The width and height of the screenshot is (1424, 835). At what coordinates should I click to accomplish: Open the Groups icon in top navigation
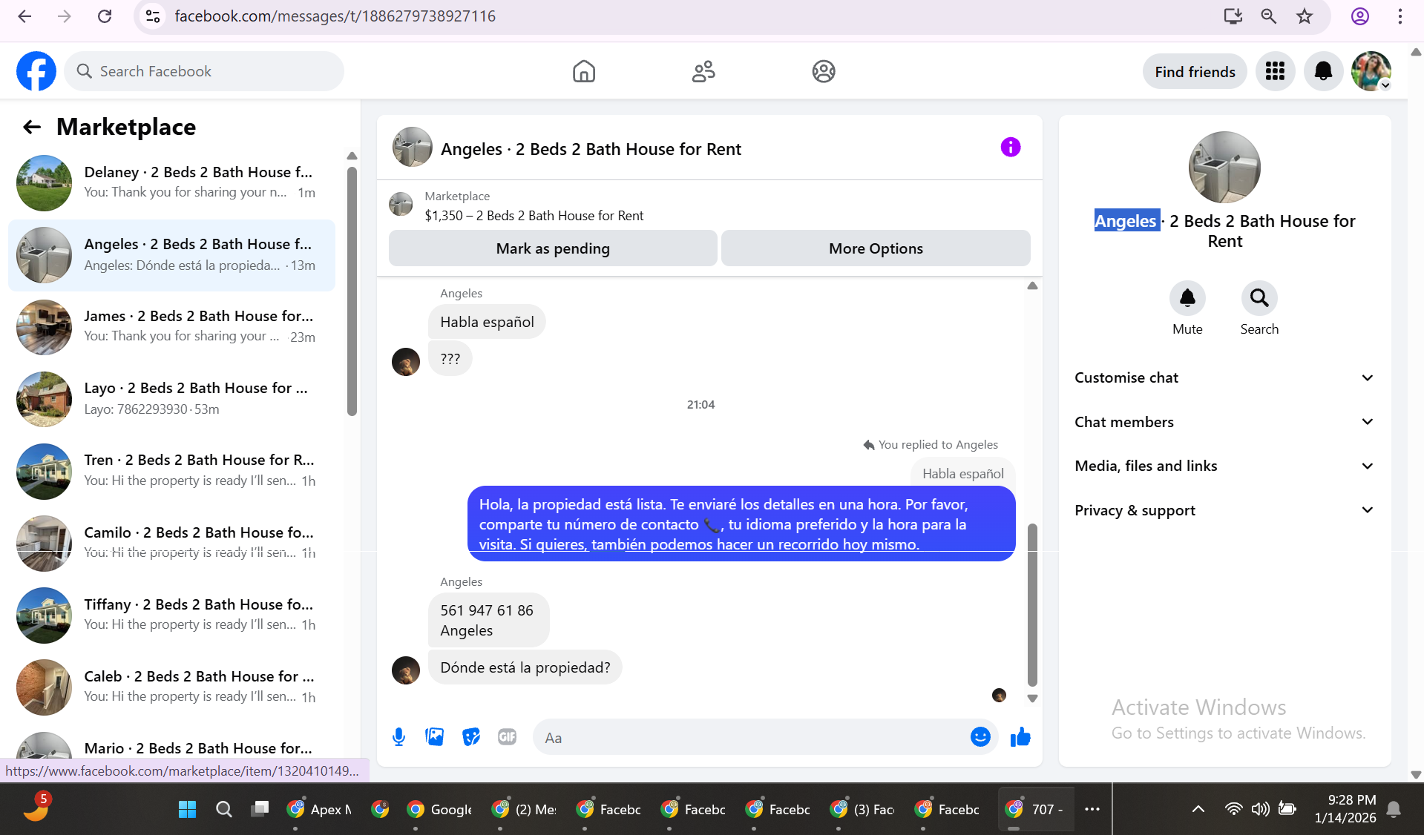pyautogui.click(x=824, y=71)
